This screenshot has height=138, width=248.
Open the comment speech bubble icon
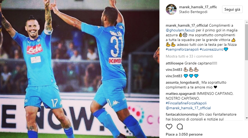180,127
